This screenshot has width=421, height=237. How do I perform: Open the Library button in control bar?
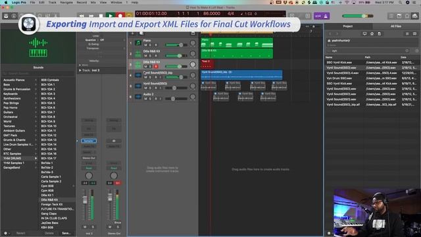6,16
